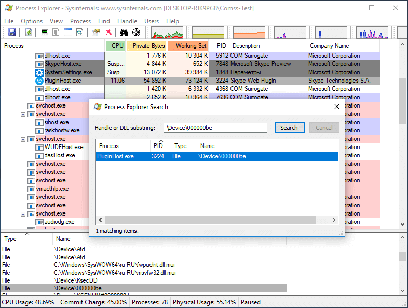This screenshot has height=308, width=408.
Task: Click the crosshair Find Window's Process icon
Action: [x=136, y=32]
